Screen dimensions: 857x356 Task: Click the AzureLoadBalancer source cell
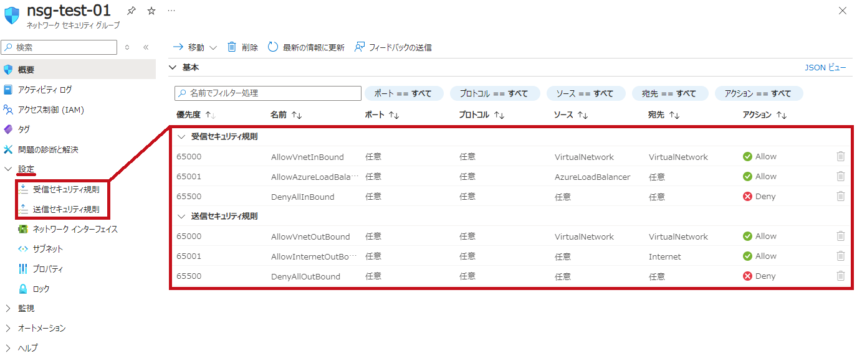[x=592, y=177]
